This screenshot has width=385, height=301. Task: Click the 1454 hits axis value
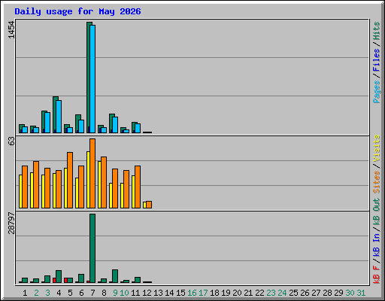pyautogui.click(x=11, y=30)
